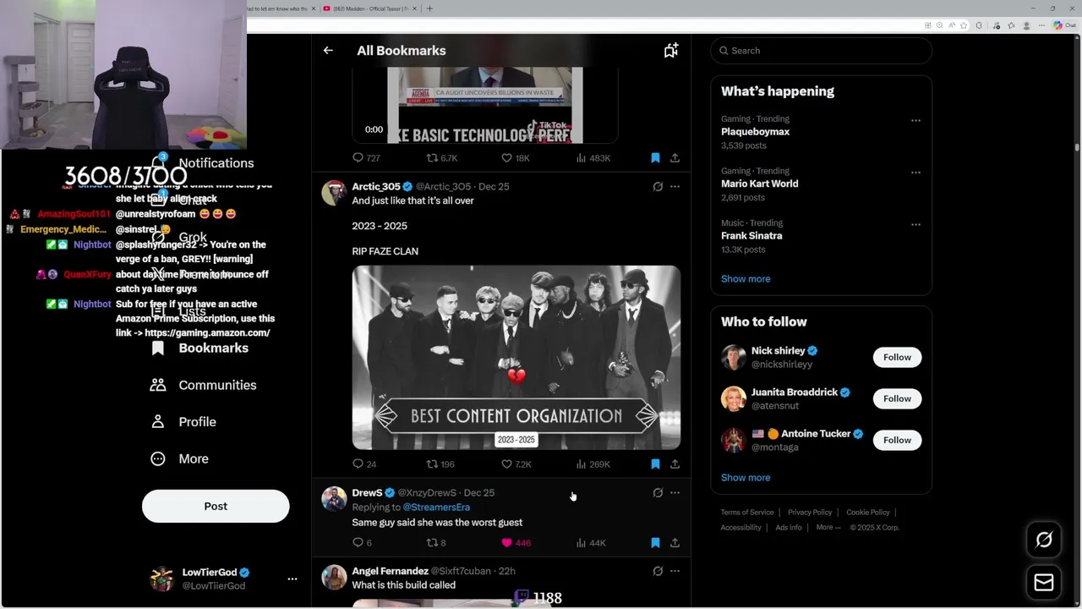Show more under Who to follow
1082x609 pixels.
click(x=746, y=478)
